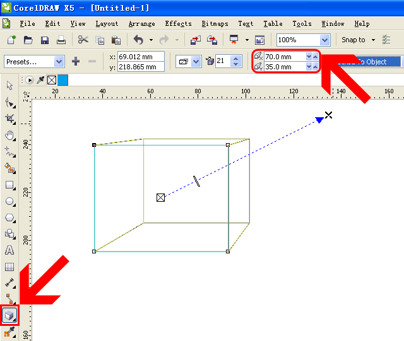Create a new document

[x=11, y=40]
